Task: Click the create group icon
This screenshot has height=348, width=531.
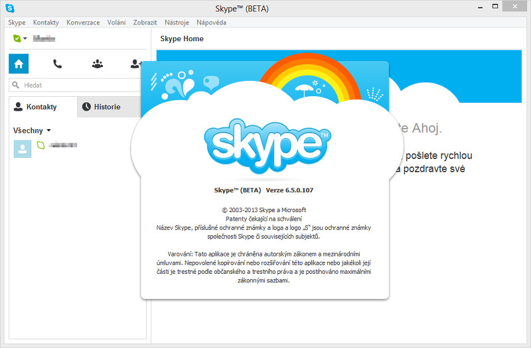Action: (x=98, y=64)
